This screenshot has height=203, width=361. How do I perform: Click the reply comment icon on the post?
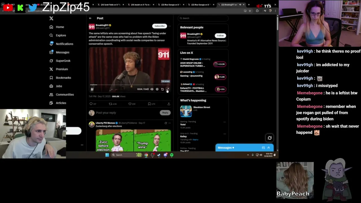[91, 104]
